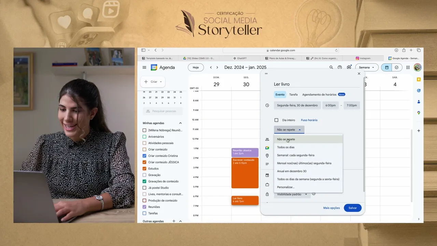
Task: Open Google Tasks in side panel
Action: tap(419, 91)
